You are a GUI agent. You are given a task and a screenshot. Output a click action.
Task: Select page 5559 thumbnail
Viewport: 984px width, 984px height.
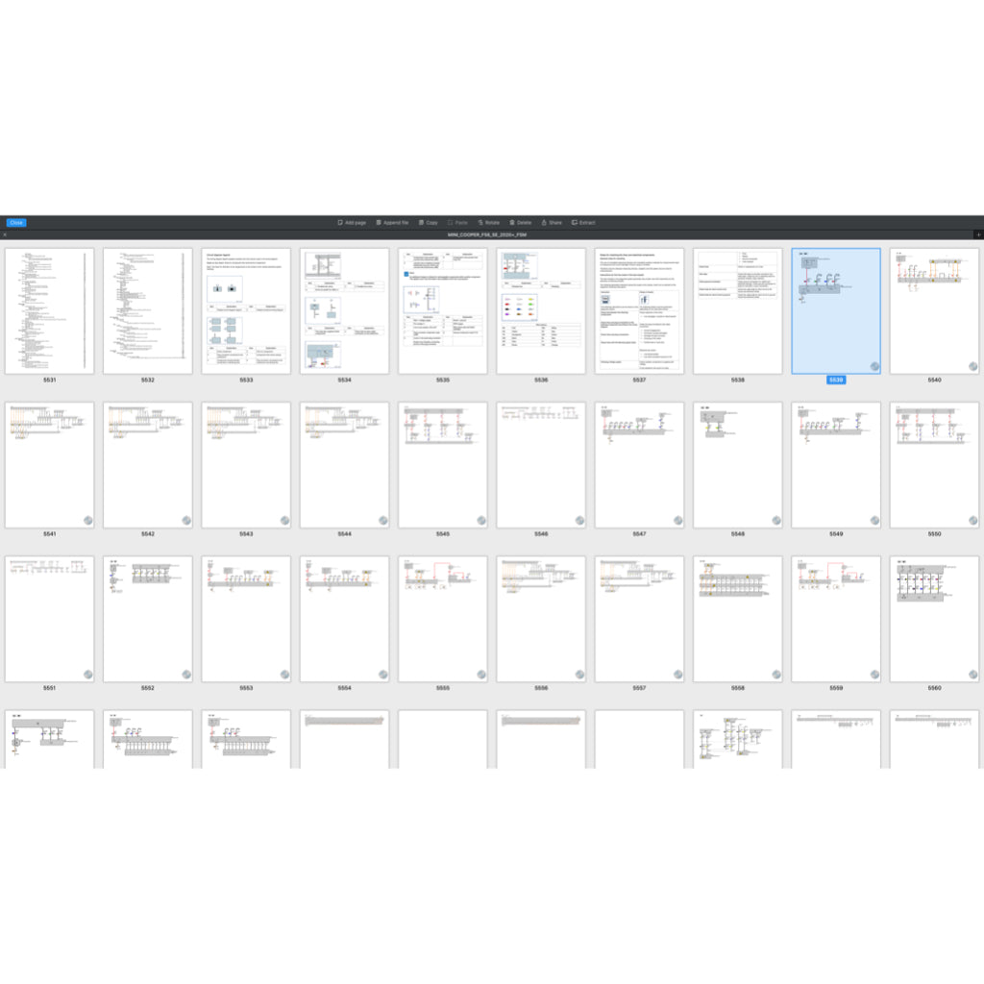coord(836,619)
